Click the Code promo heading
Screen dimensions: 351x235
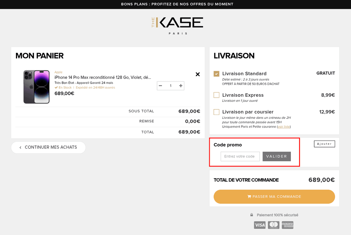(x=227, y=145)
